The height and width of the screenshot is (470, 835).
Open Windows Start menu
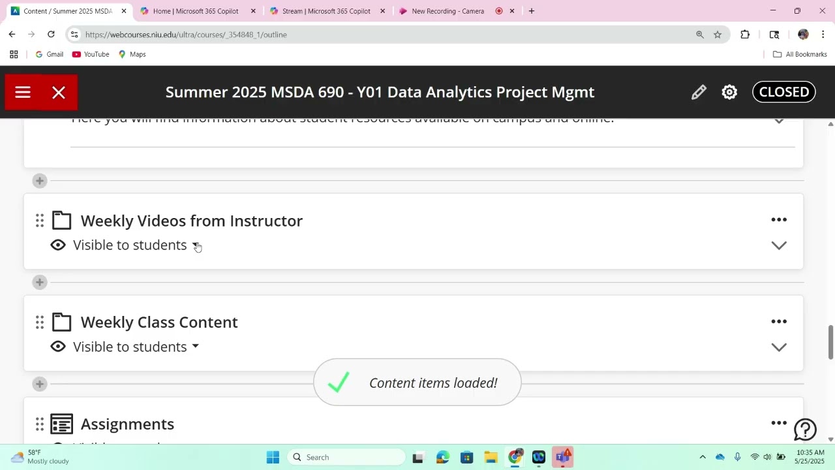pos(273,457)
